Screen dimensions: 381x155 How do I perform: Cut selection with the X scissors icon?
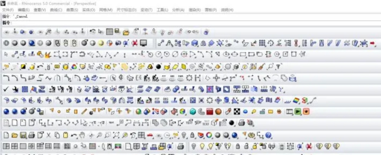48,135
